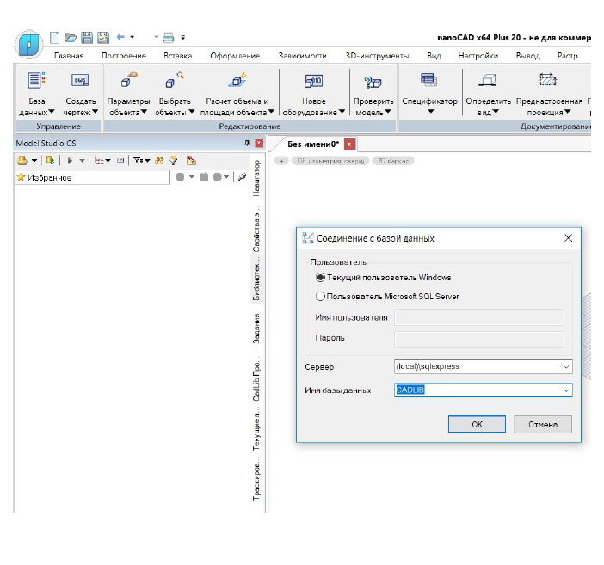Click the binoculars search icon in Model Studio panel

[x=159, y=161]
